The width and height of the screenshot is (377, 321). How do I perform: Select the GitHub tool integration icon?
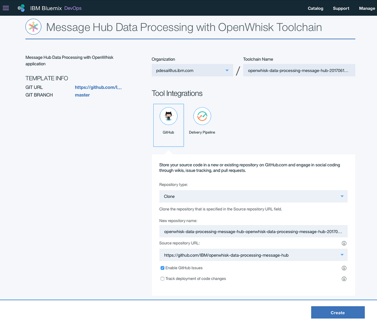coord(168,116)
